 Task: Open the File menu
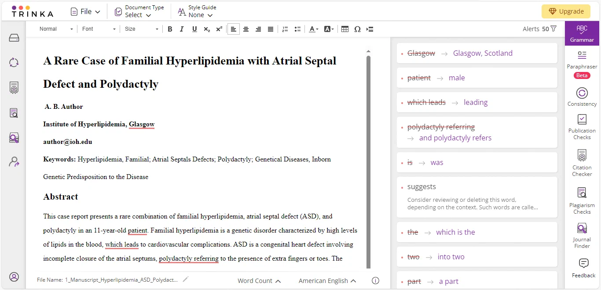point(86,12)
